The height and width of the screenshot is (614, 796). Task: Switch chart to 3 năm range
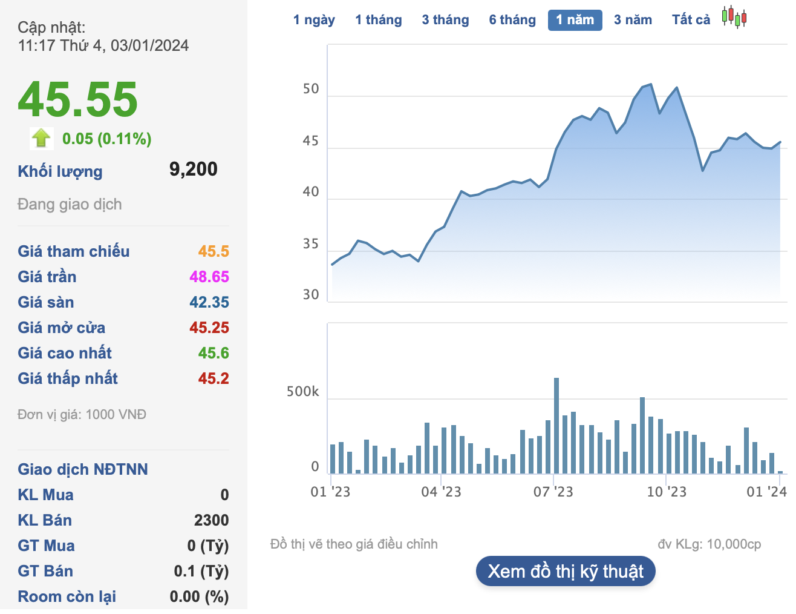tap(633, 20)
